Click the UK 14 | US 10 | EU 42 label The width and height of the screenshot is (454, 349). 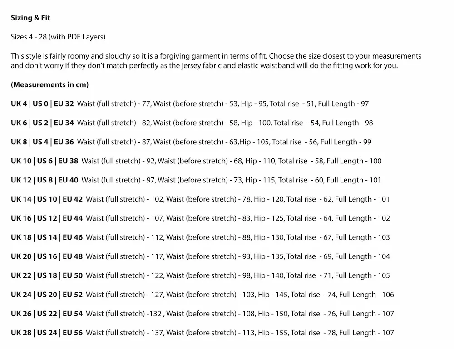coord(47,199)
